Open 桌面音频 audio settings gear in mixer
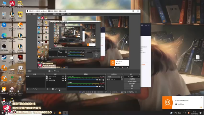204x115 pixels. (103, 86)
